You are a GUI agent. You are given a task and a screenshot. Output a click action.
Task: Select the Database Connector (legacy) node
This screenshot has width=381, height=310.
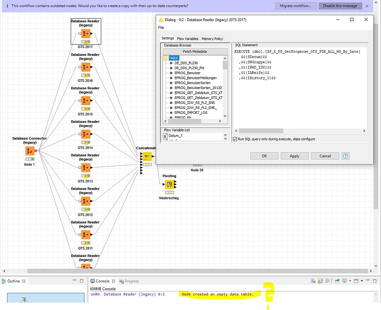pos(29,151)
